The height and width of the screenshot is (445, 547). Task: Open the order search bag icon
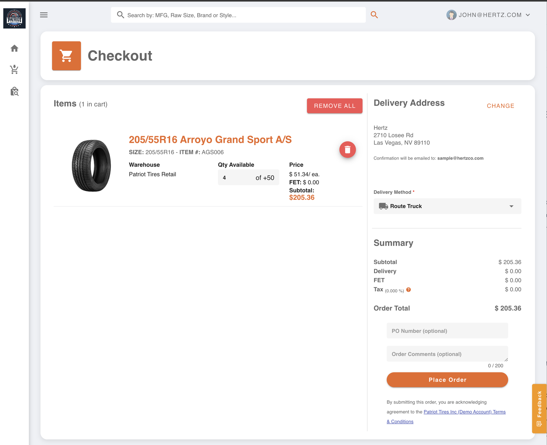click(x=14, y=92)
